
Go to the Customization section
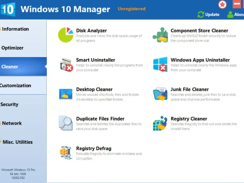23,85
